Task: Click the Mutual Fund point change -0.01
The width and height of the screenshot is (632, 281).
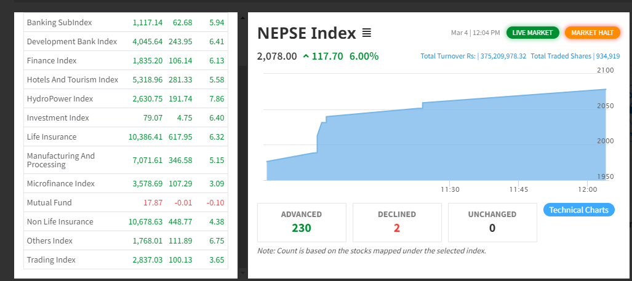Action: 183,202
